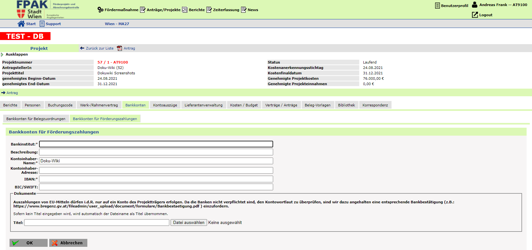Viewport: 532px width, 250px height.
Task: Click the Start home icon
Action: [x=21, y=24]
